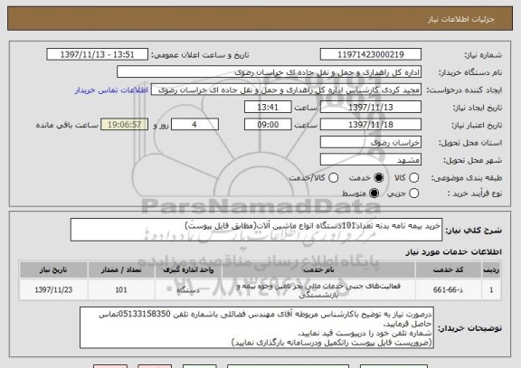Click the row number cell '1'

pos(491,290)
